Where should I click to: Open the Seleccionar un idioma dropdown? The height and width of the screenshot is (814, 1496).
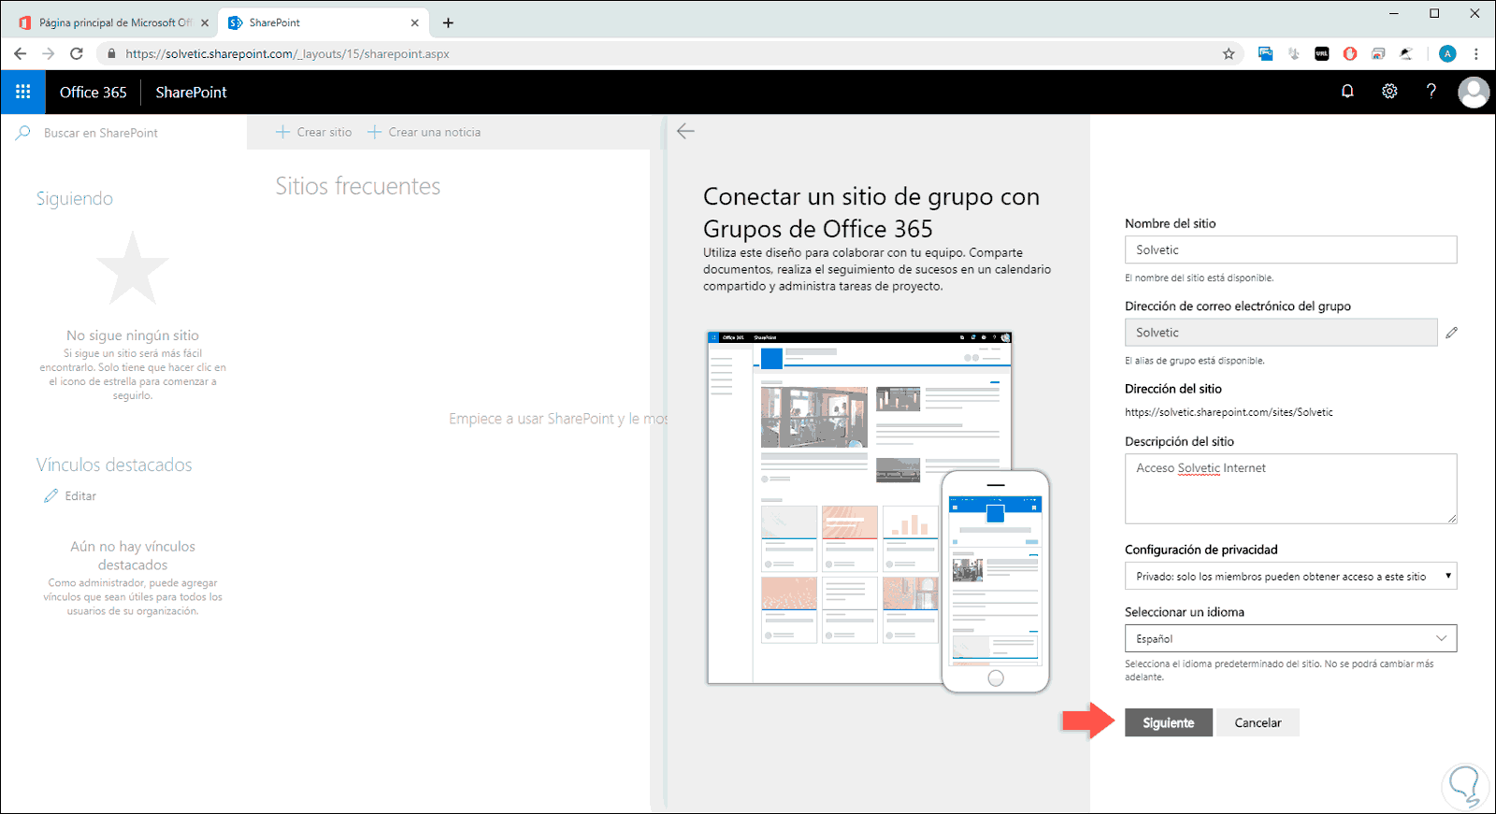[x=1290, y=638]
